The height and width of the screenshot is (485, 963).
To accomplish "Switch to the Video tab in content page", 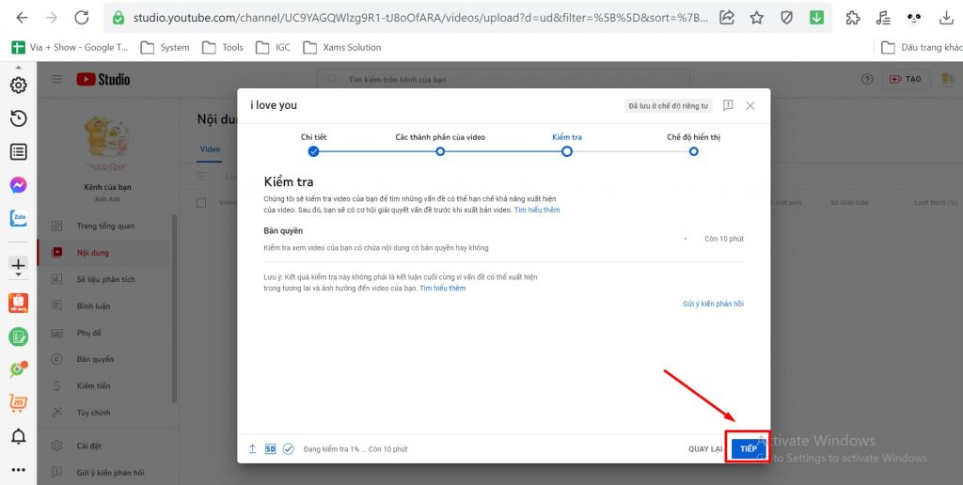I will tap(210, 149).
